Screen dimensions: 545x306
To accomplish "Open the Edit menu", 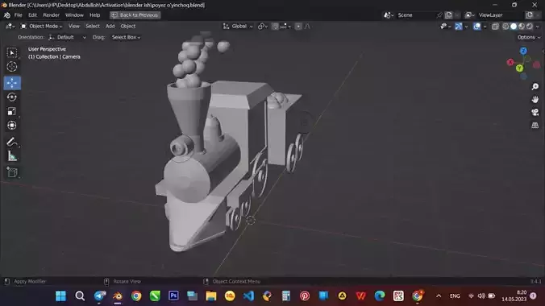I will click(32, 15).
